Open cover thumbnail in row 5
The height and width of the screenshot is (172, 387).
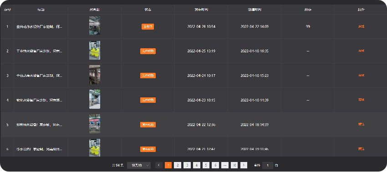(x=95, y=124)
